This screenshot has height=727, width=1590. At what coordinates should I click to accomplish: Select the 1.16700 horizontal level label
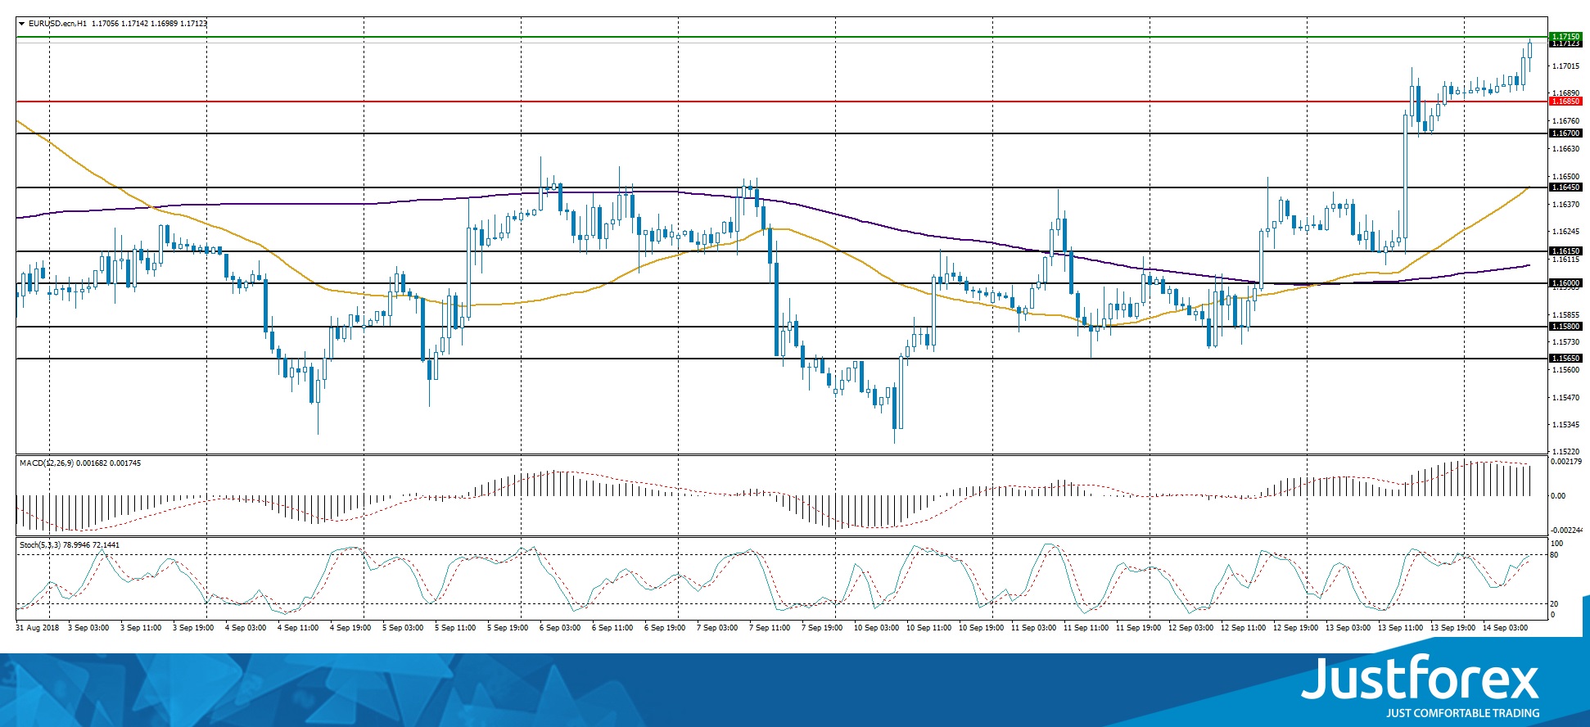(1565, 133)
